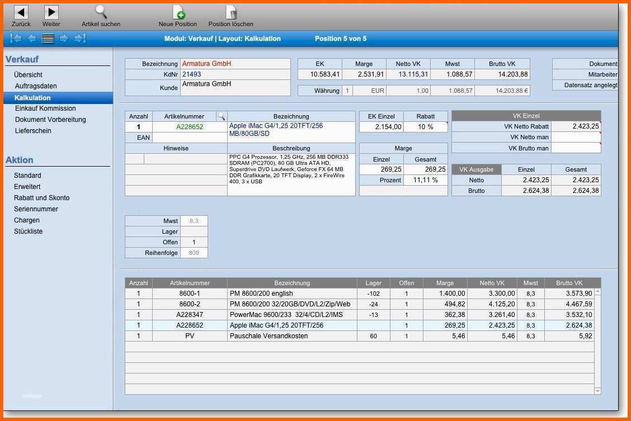Select row 8600-2 PM 8600/200 32/20GB
Viewport: 631px width, 421px height.
359,304
